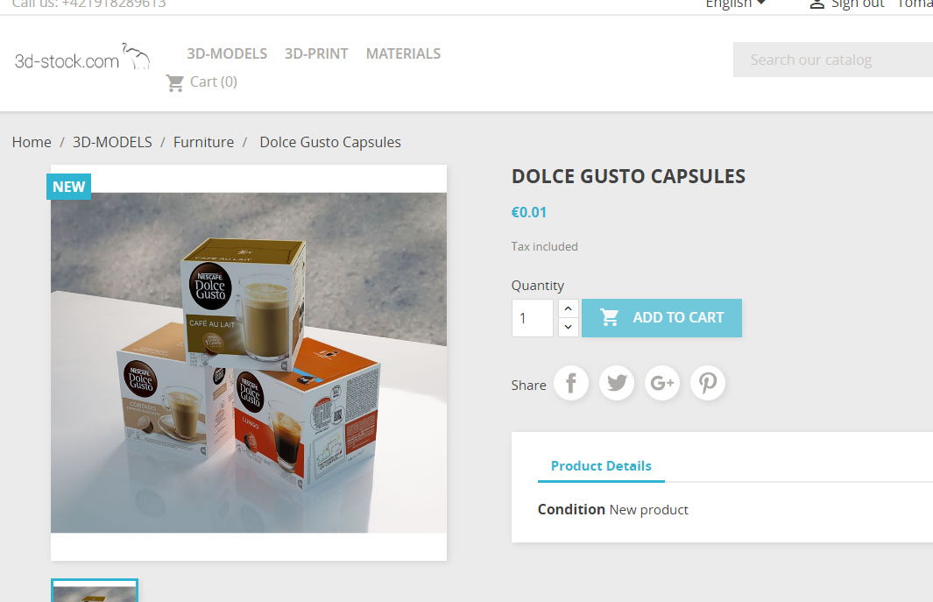Decrease quantity with down arrow
Image resolution: width=933 pixels, height=602 pixels.
click(x=569, y=327)
